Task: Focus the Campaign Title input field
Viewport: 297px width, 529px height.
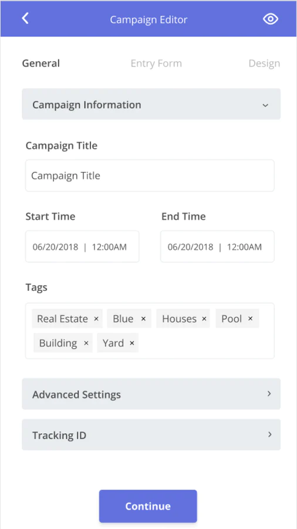Action: pyautogui.click(x=150, y=175)
